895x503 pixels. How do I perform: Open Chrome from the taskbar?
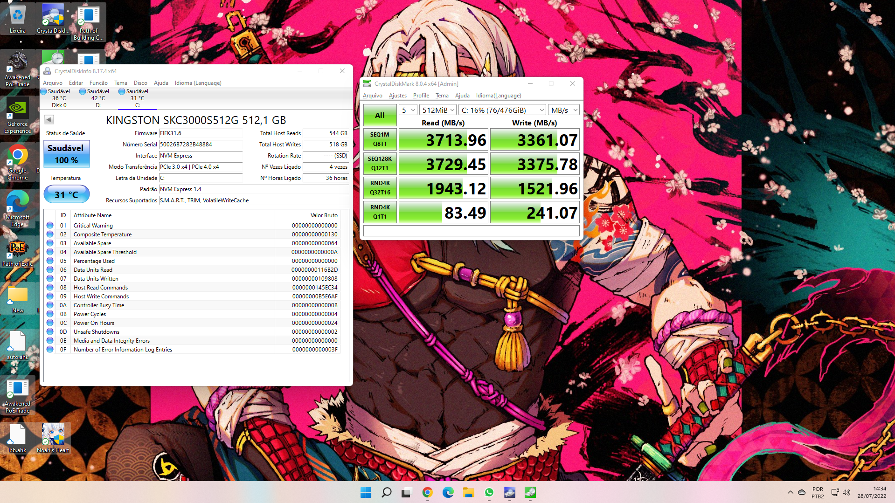(x=427, y=492)
